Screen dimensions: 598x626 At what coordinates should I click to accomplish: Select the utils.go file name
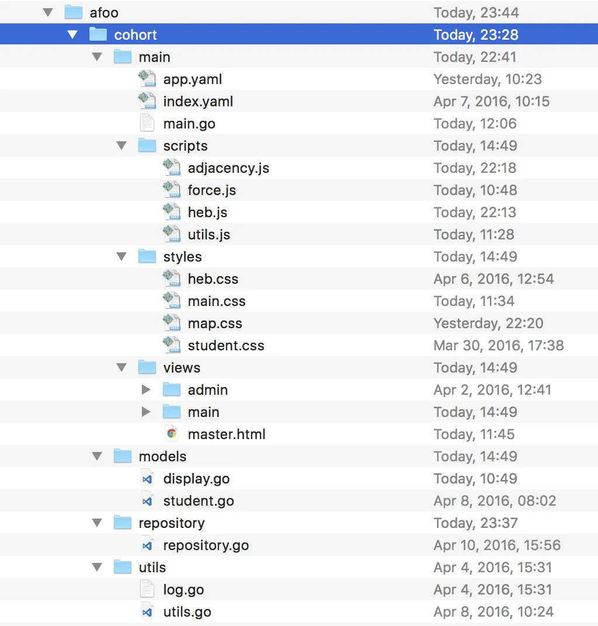(187, 612)
